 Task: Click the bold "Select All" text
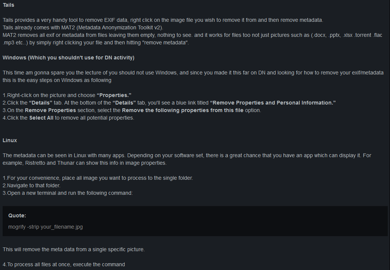(x=41, y=118)
